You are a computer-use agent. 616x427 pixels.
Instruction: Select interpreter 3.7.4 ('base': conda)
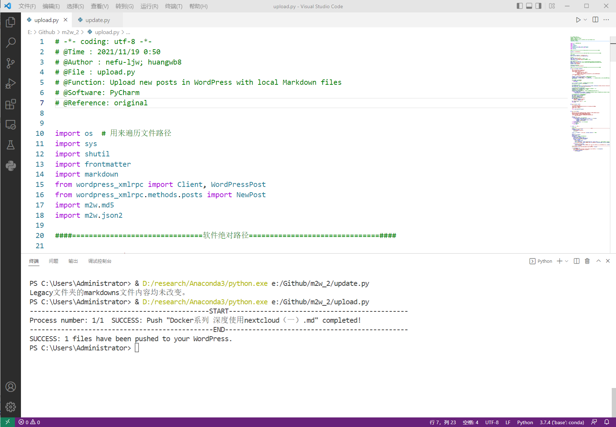(x=562, y=422)
